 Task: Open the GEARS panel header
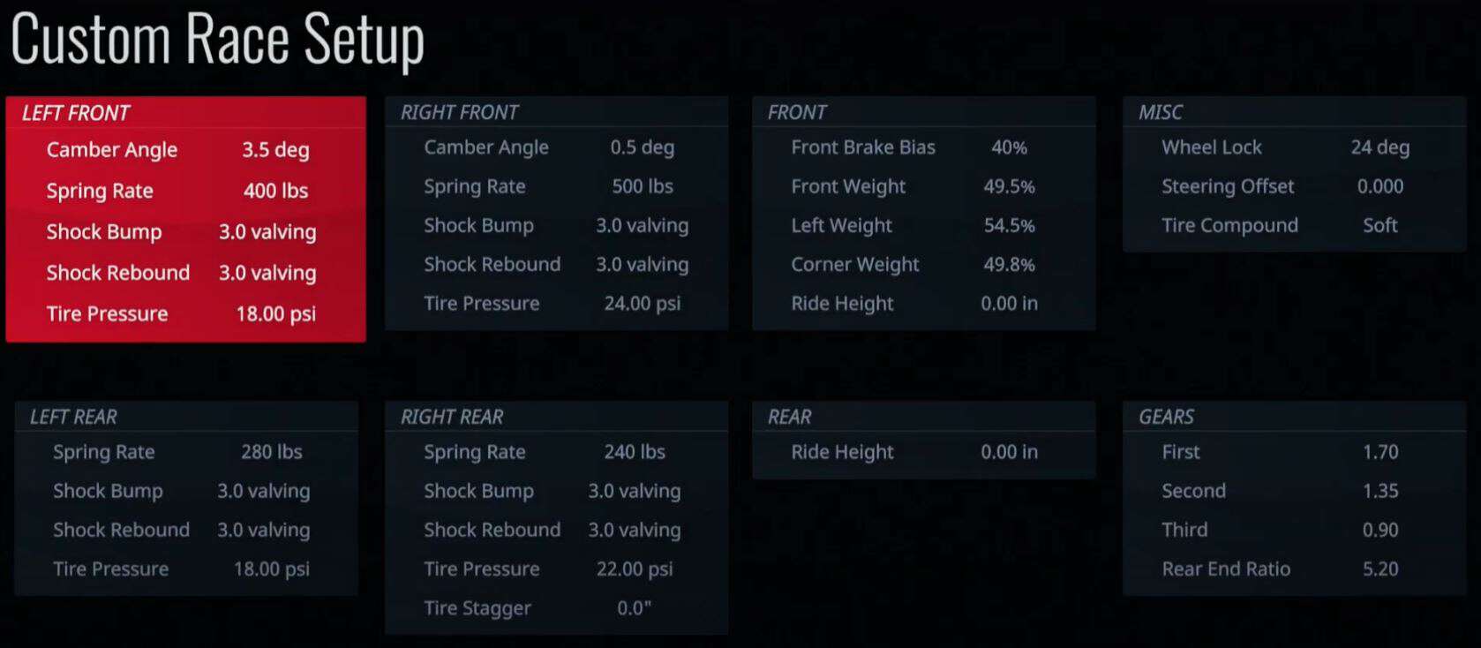[x=1294, y=417]
